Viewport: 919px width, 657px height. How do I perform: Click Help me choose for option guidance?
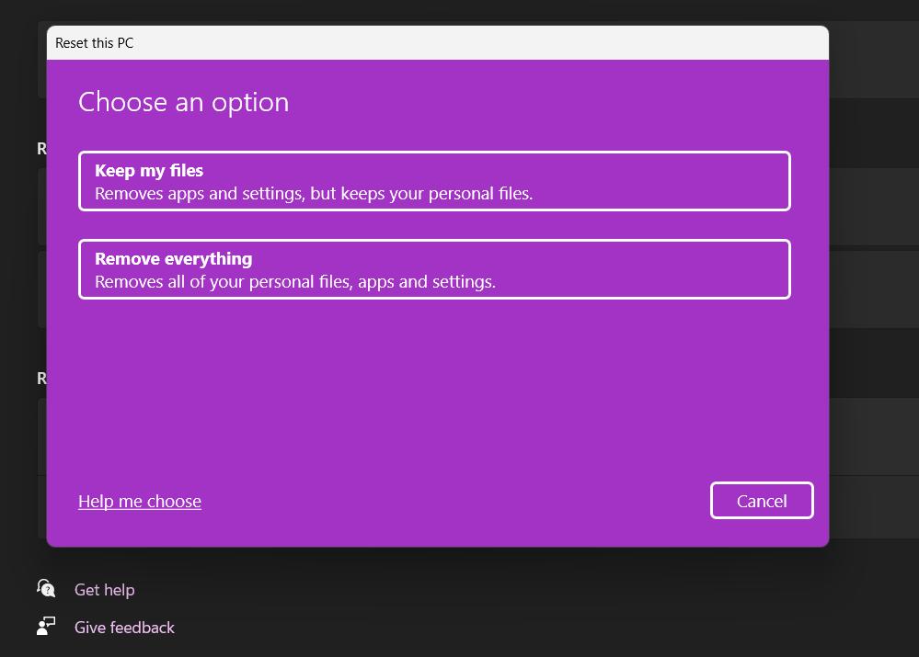[139, 501]
